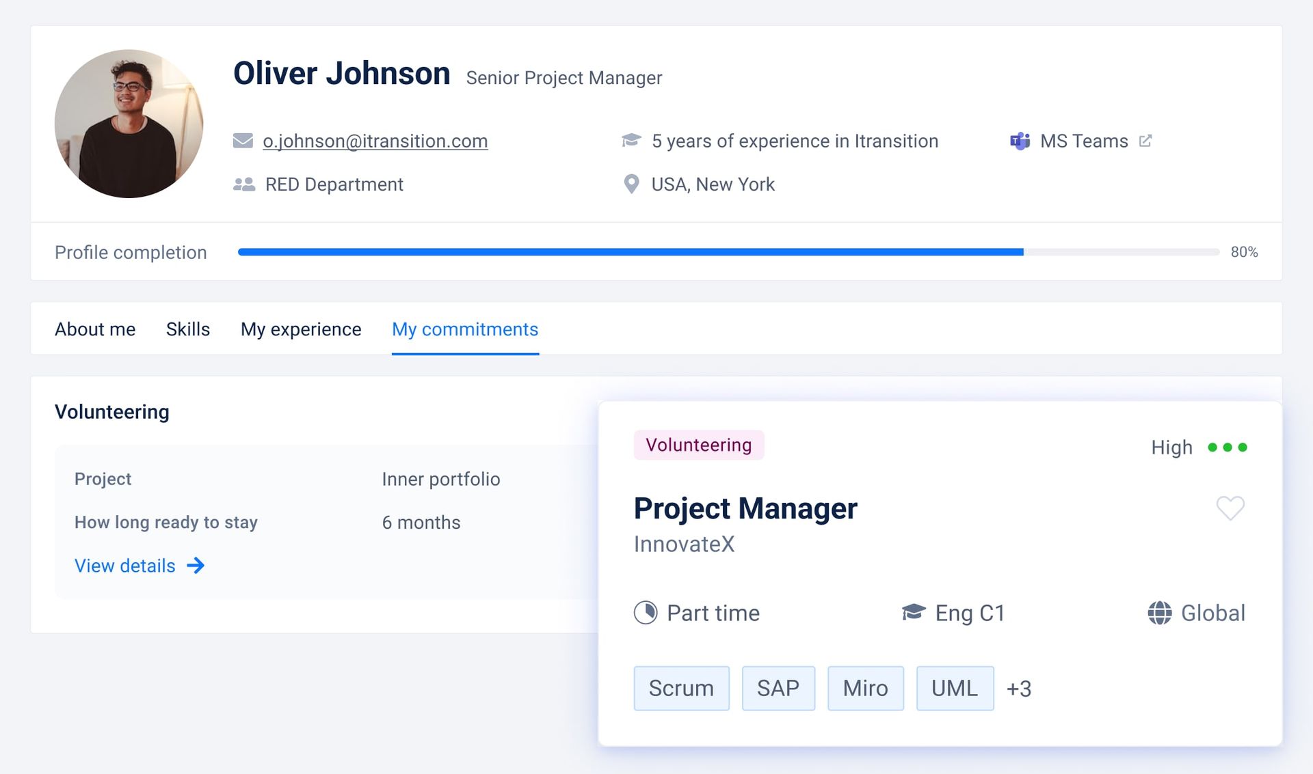Expand the +3 additional skills on the card
The width and height of the screenshot is (1313, 774).
click(1016, 687)
